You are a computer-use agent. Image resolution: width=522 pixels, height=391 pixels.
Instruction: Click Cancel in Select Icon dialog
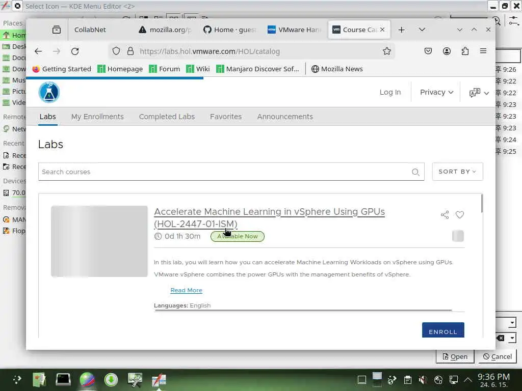498,356
